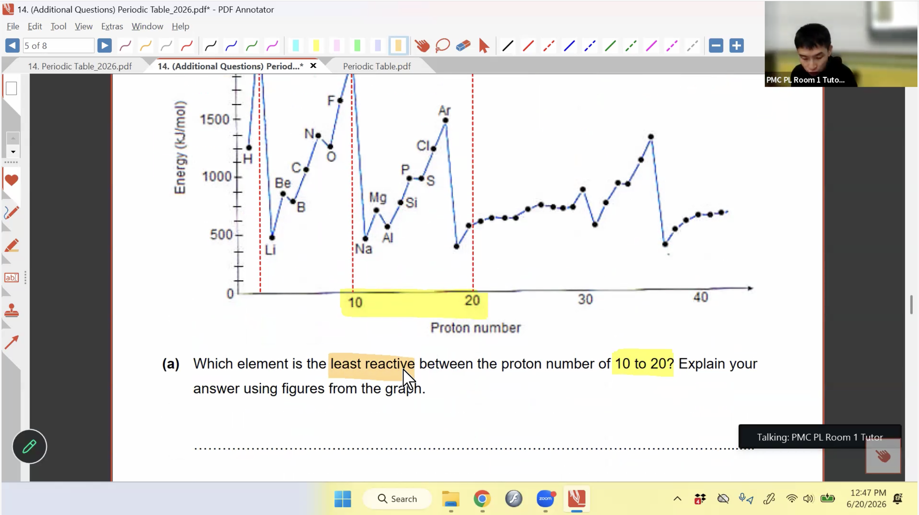Show hidden system tray icons chevron
919x515 pixels.
coord(678,499)
